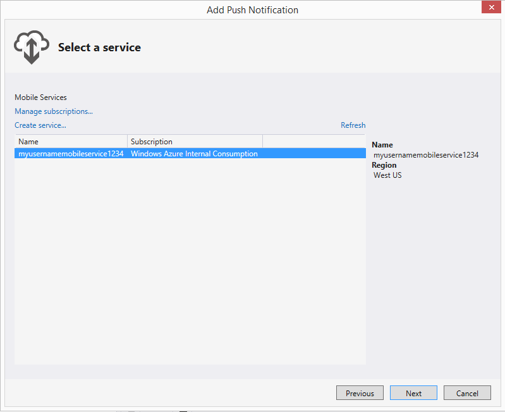The image size is (505, 412).
Task: Refresh the mobile services list
Action: point(353,125)
